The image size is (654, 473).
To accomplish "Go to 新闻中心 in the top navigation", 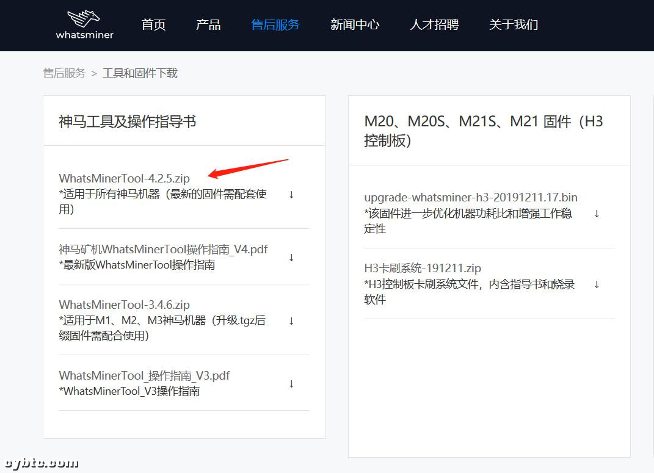I will pyautogui.click(x=355, y=24).
